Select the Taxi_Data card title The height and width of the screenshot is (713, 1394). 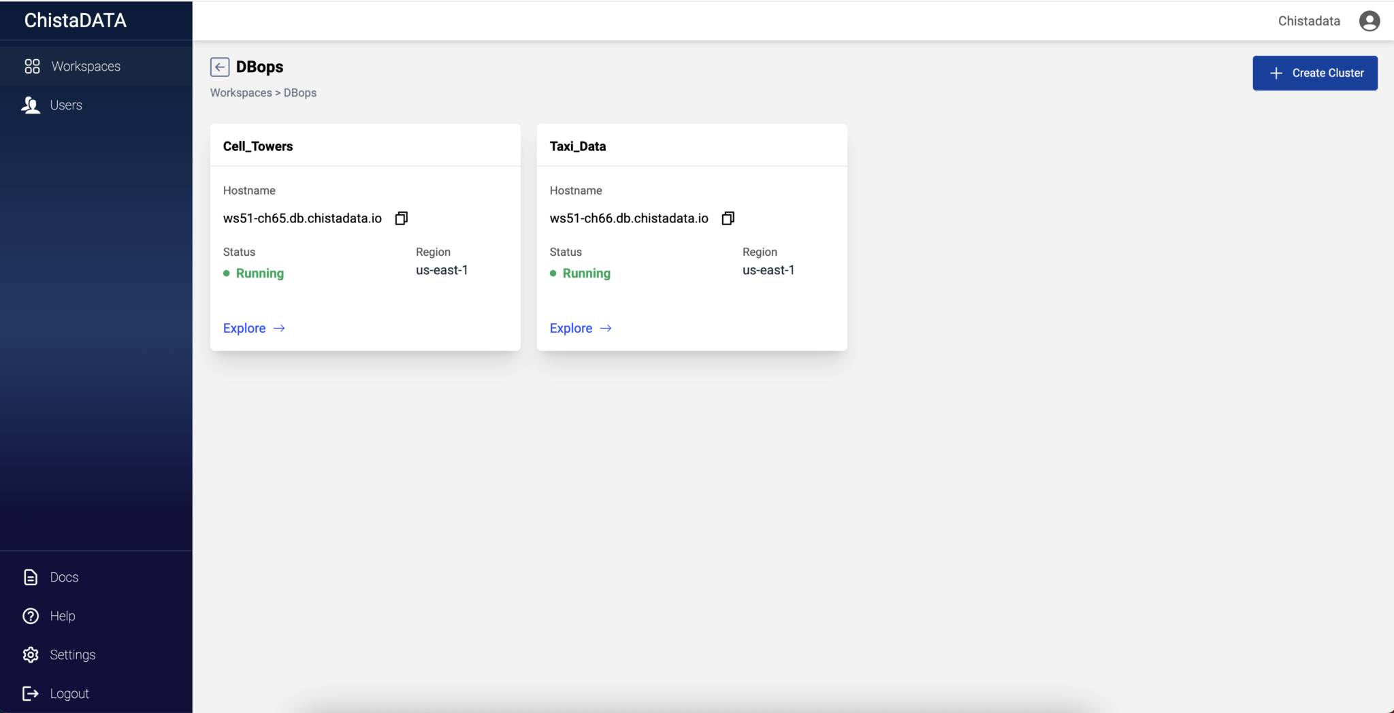pos(577,146)
